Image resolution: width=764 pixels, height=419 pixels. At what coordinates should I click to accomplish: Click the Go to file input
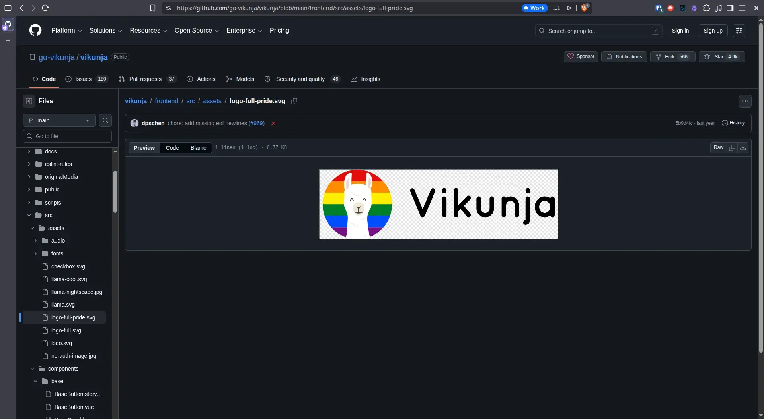(67, 136)
